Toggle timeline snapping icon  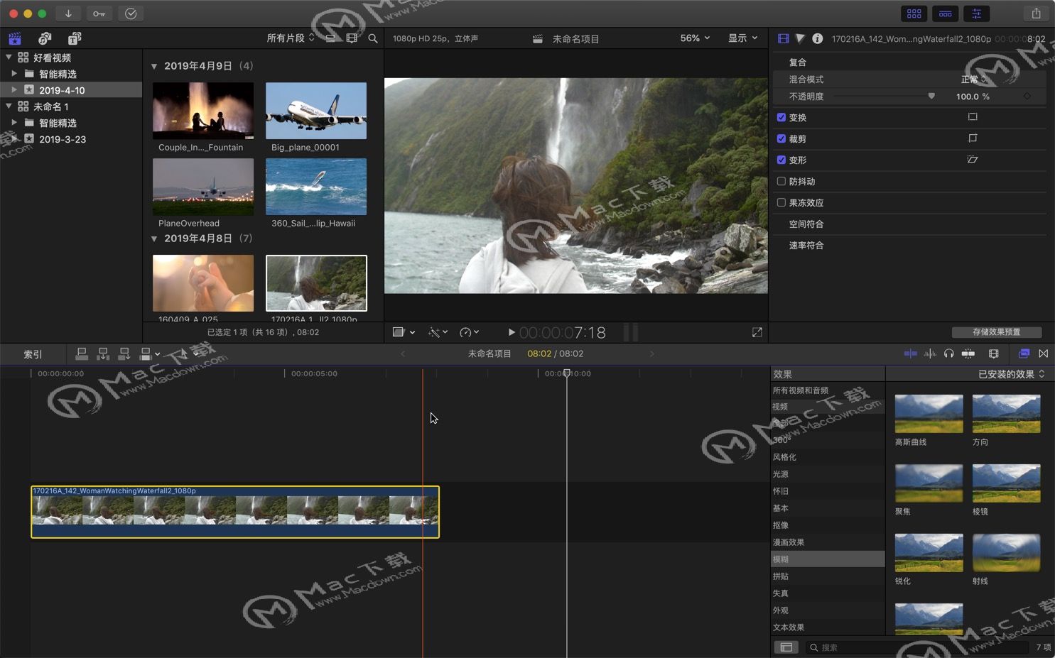point(968,353)
